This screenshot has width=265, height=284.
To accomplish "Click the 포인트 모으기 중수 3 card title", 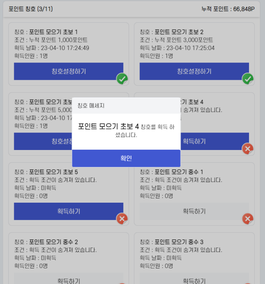I will (179, 242).
